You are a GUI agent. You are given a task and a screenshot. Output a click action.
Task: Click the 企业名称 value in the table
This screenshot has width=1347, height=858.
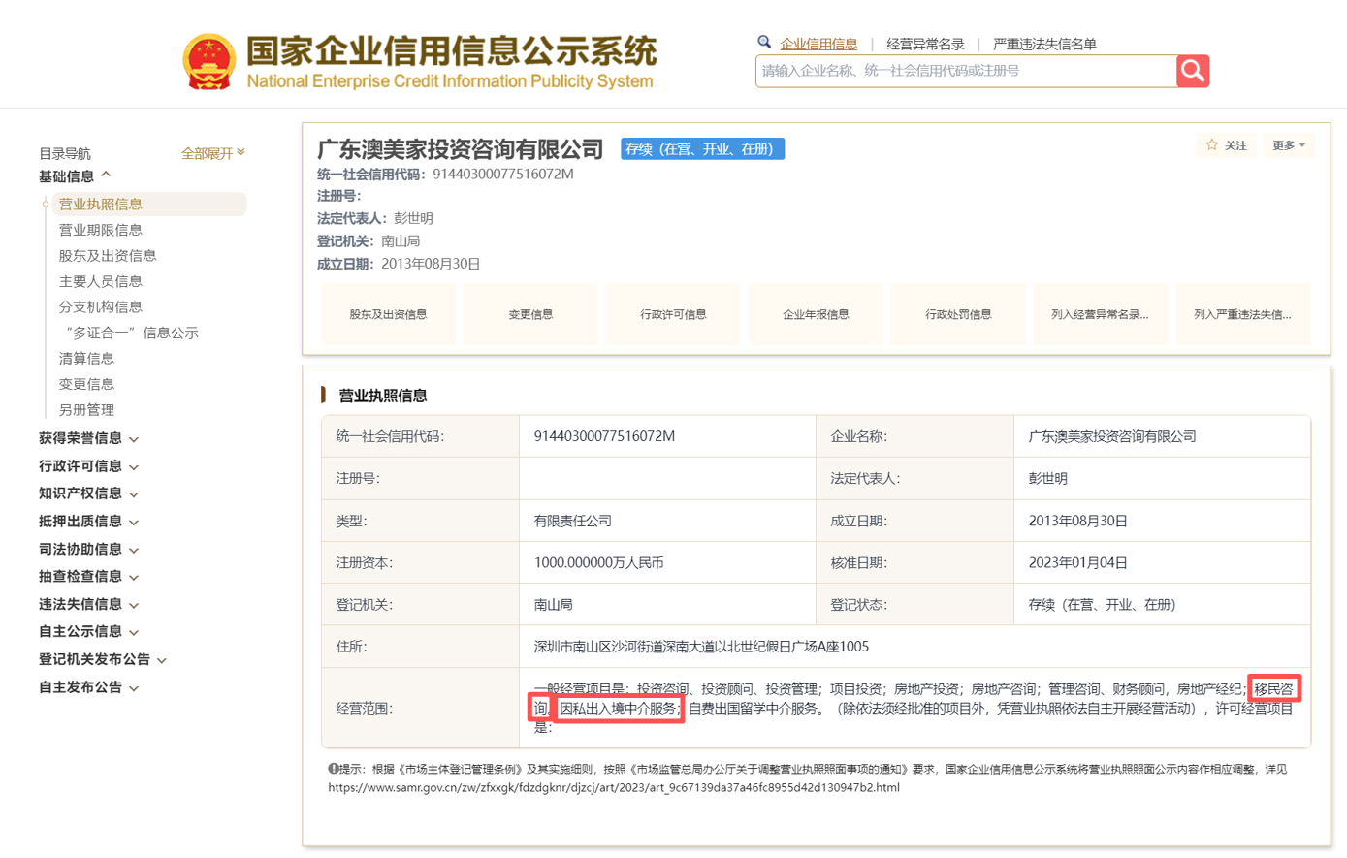point(1112,436)
